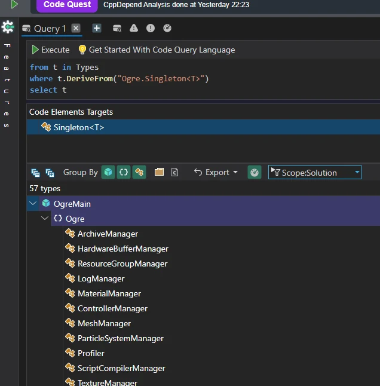Open the dashboard gauge icon in tab bar
Image resolution: width=380 pixels, height=386 pixels.
pyautogui.click(x=167, y=28)
